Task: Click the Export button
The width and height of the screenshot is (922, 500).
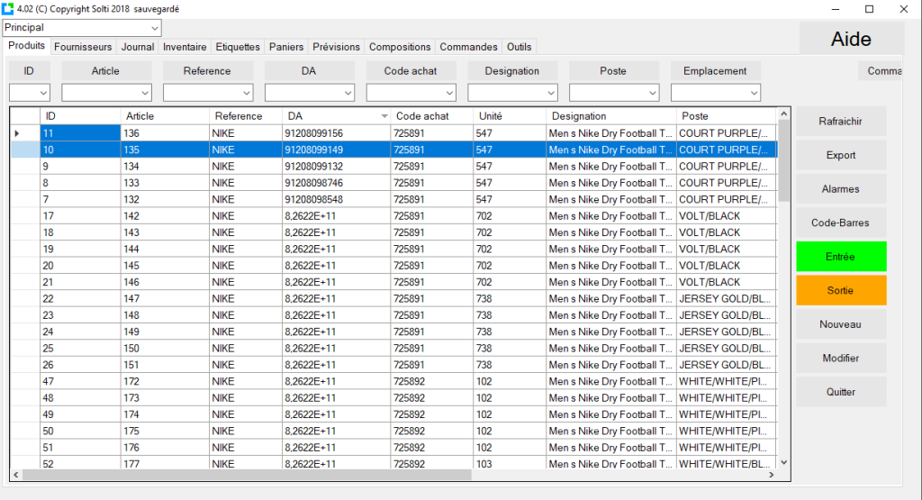Action: pos(841,155)
